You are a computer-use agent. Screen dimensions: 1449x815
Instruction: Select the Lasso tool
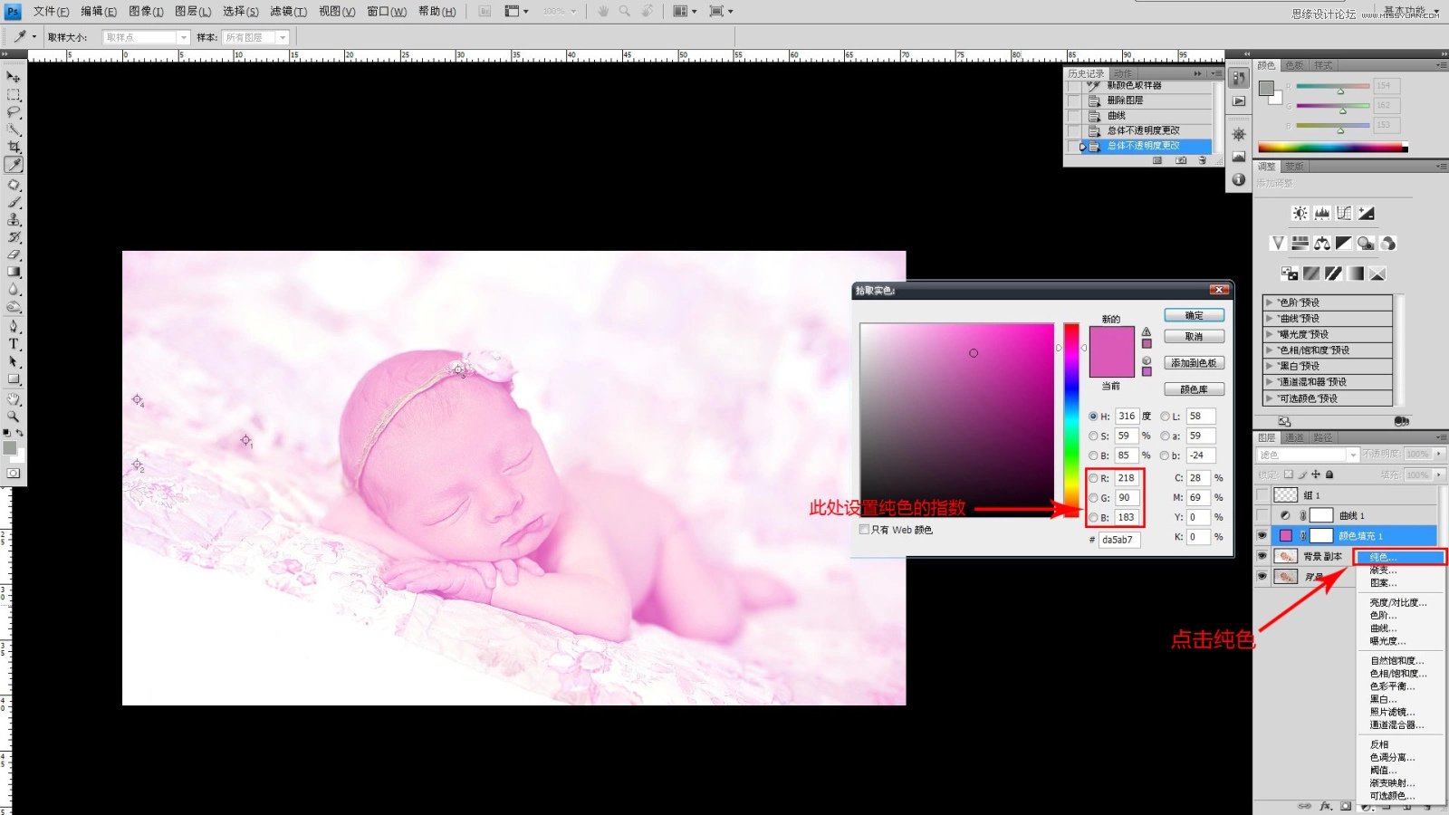click(14, 112)
